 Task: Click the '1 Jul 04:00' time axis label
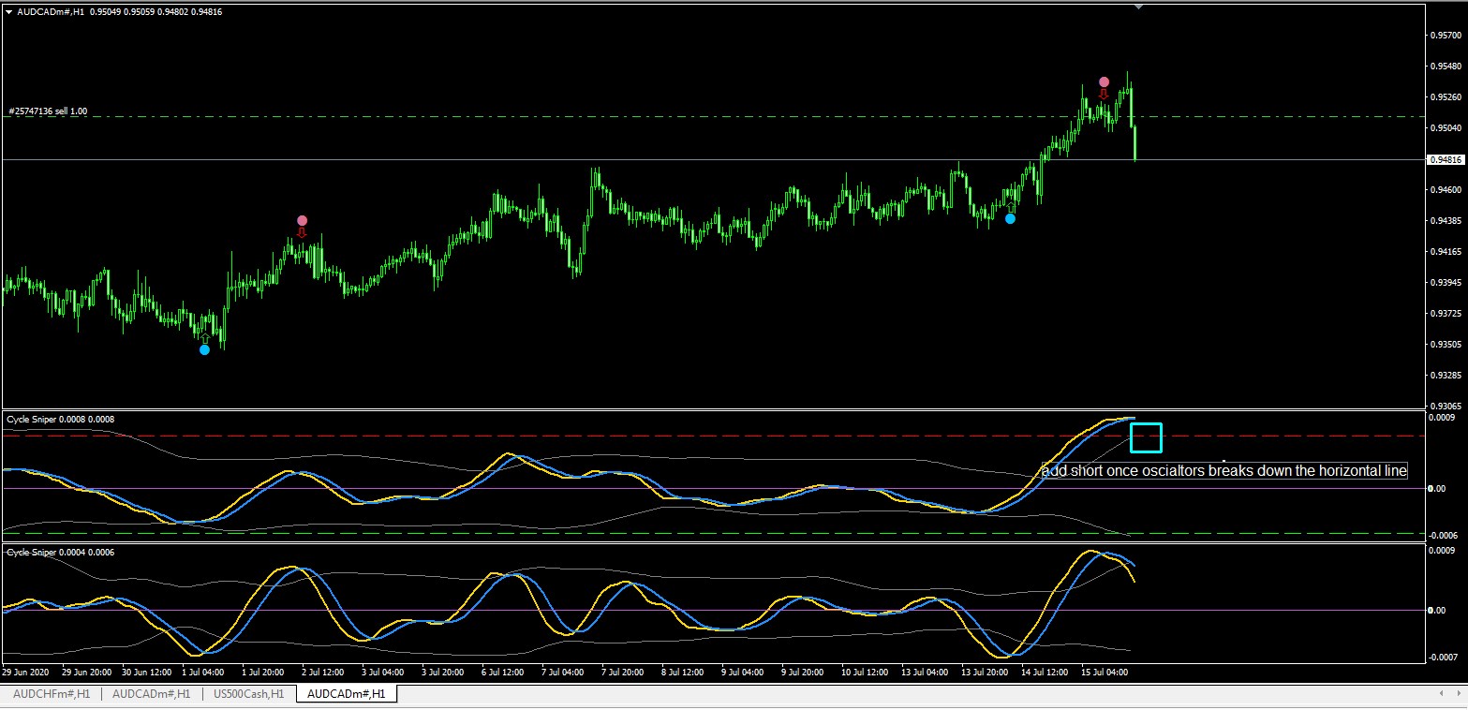pyautogui.click(x=202, y=673)
